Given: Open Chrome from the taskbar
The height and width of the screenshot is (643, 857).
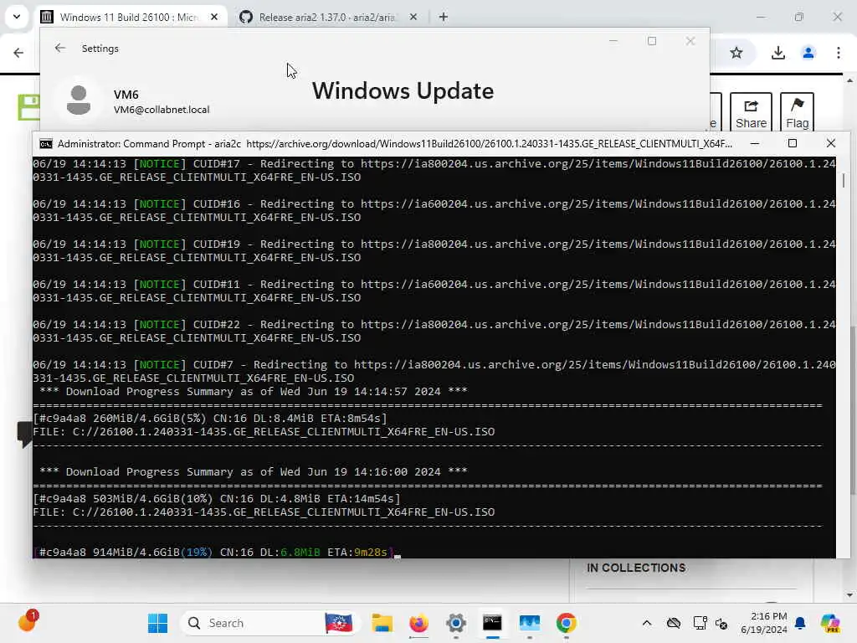Looking at the screenshot, I should pyautogui.click(x=566, y=623).
